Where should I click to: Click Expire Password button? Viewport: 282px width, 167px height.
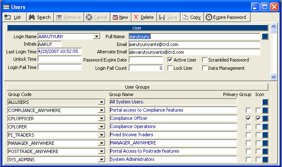click(x=227, y=17)
